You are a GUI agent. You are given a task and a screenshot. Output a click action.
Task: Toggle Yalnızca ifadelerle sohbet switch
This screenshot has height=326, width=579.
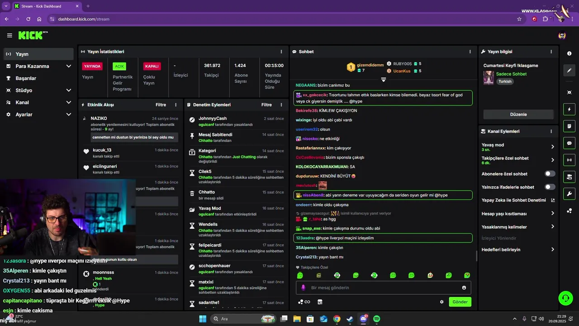click(550, 187)
